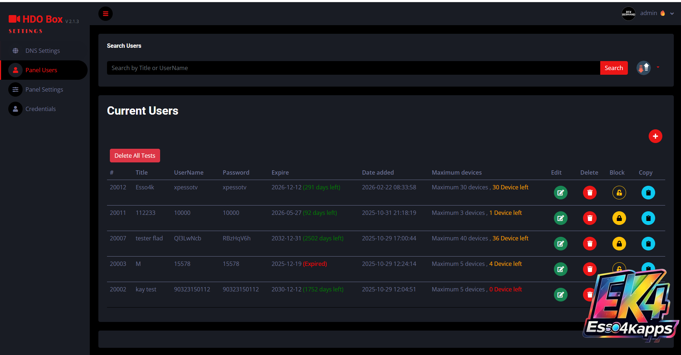Image resolution: width=681 pixels, height=355 pixels.
Task: Click the sort arrows icon button
Action: coord(643,68)
